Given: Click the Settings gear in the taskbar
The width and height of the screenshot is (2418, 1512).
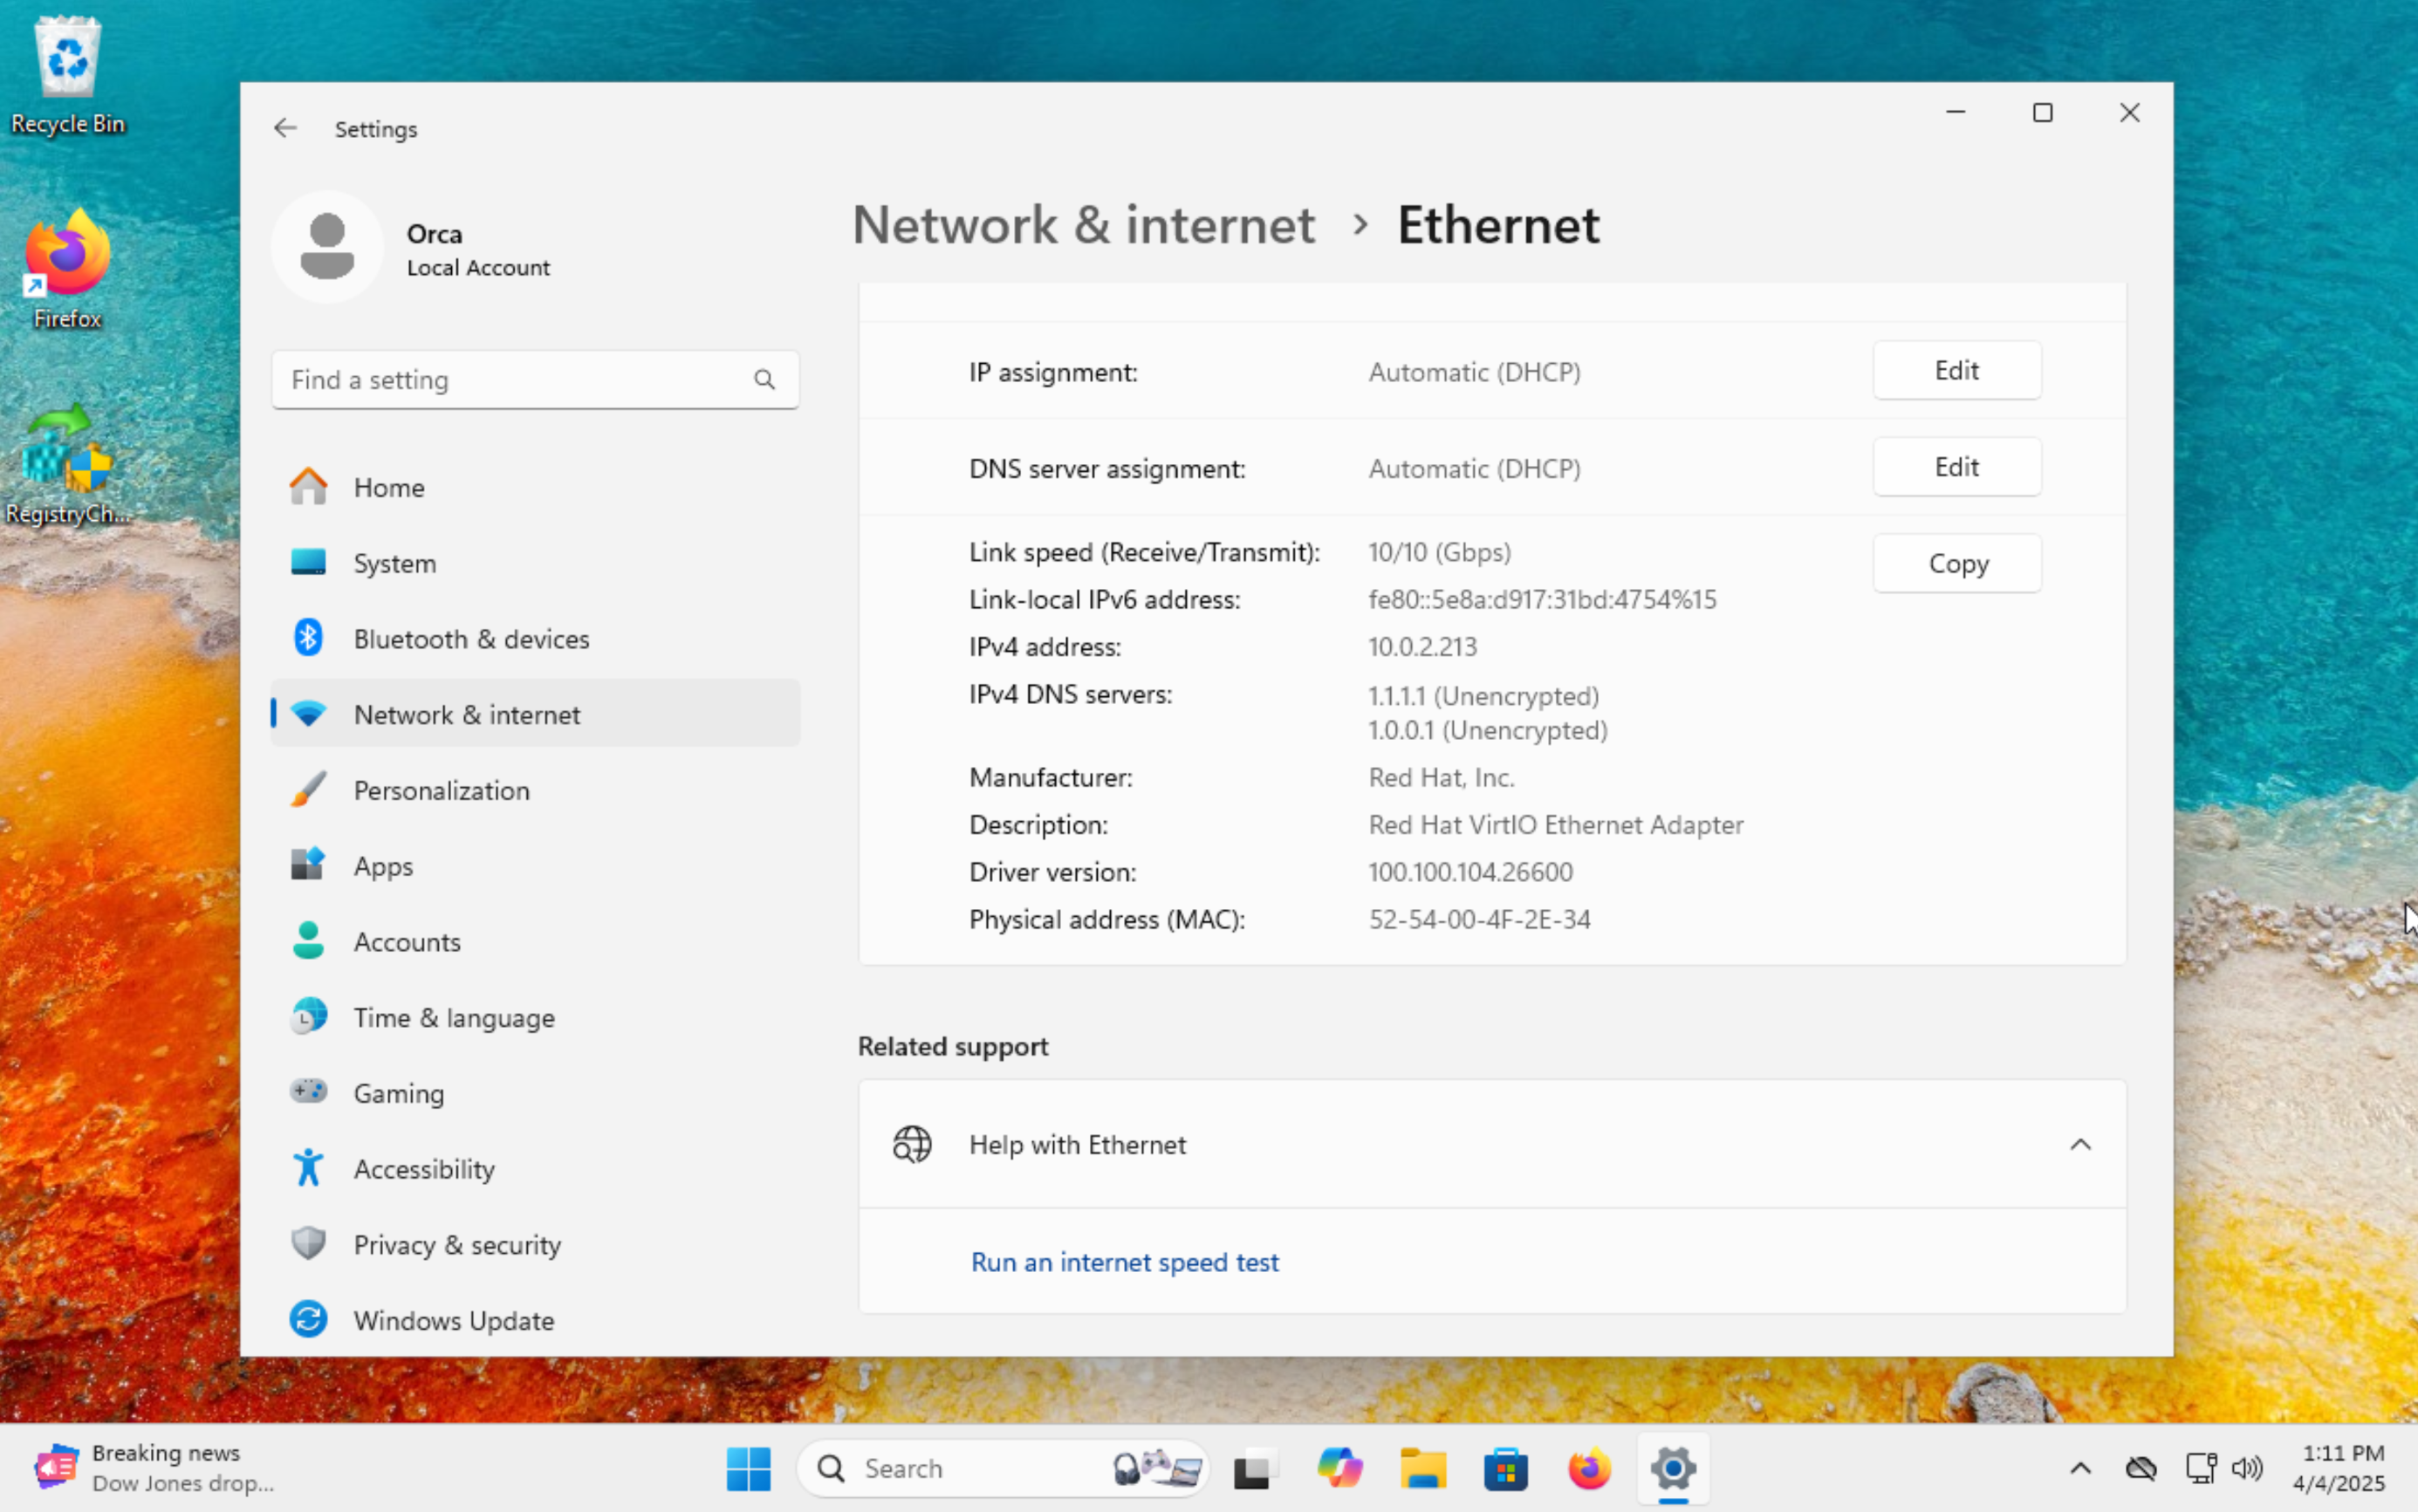Looking at the screenshot, I should pyautogui.click(x=1673, y=1468).
